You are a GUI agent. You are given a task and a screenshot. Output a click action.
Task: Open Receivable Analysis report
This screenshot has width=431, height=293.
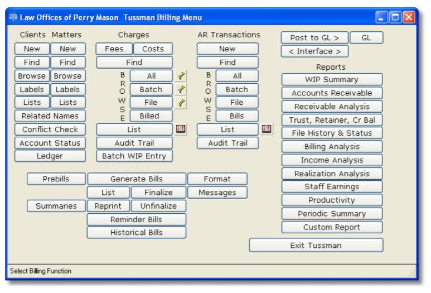pos(332,106)
